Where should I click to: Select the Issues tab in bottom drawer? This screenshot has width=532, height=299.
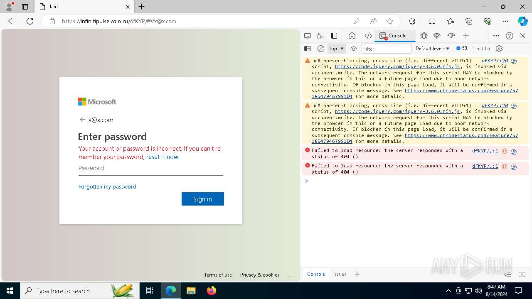tap(340, 274)
